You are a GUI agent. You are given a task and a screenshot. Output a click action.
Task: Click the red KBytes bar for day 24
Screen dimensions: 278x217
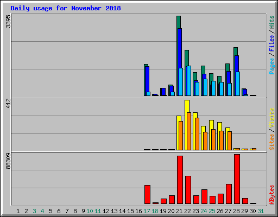tap(204, 196)
